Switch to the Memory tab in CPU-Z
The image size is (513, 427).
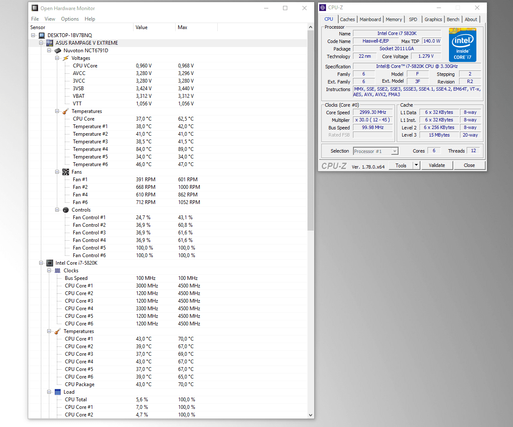point(394,19)
